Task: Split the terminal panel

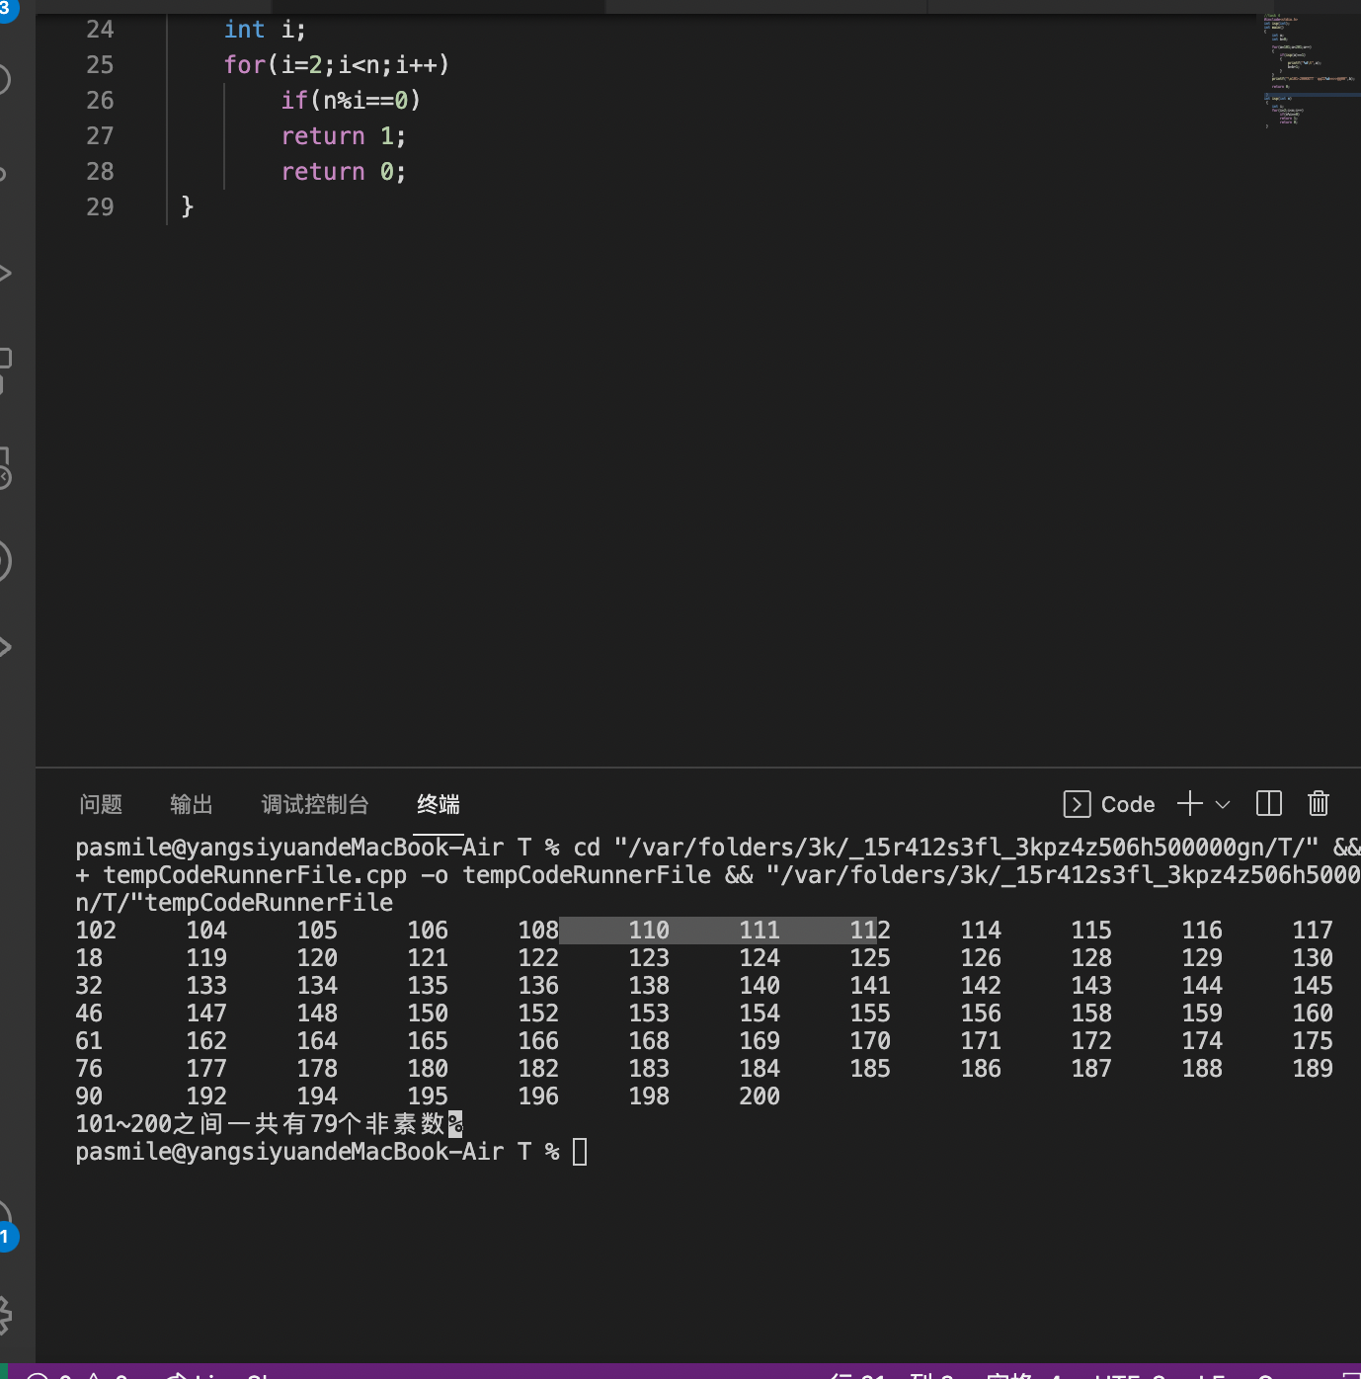Action: click(1268, 804)
